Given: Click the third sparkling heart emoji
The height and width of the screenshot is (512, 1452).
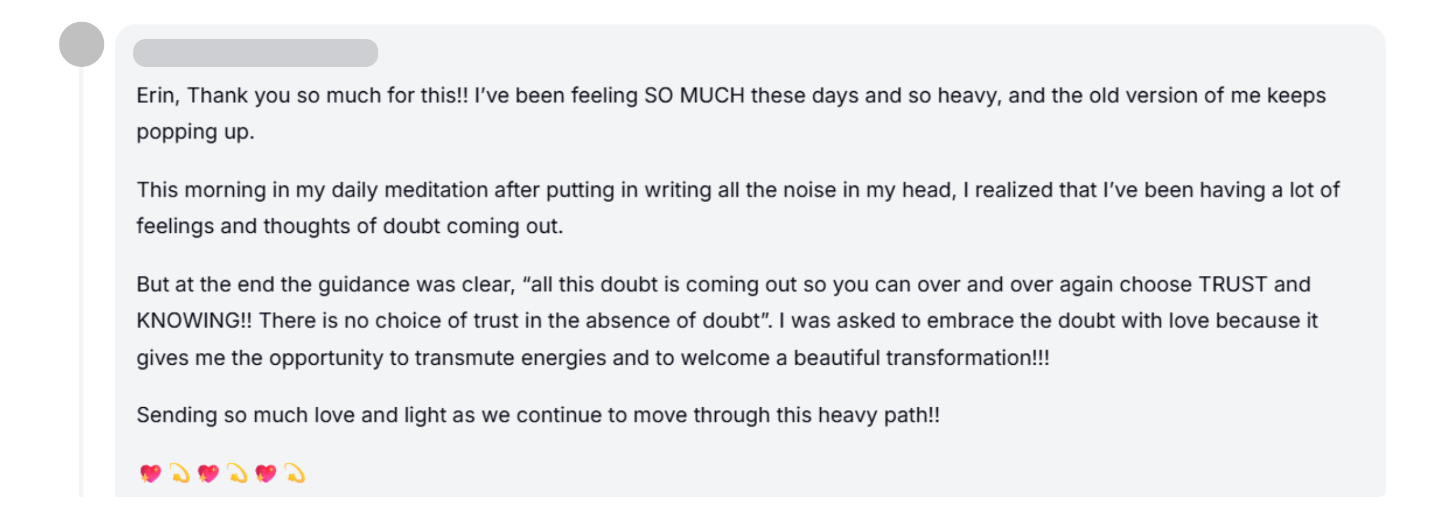Looking at the screenshot, I should 266,473.
